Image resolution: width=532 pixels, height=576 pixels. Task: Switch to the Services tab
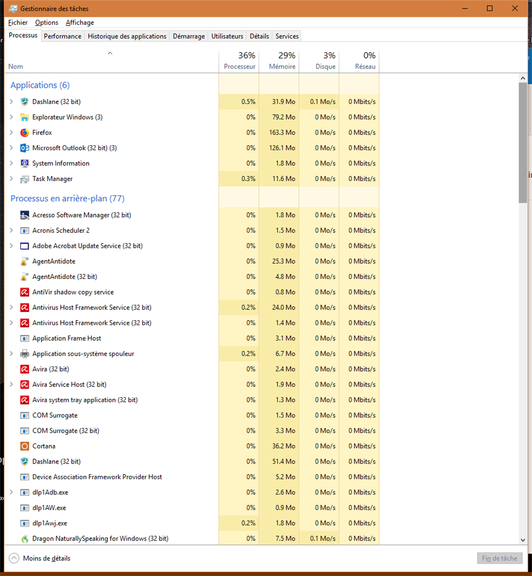(x=287, y=36)
